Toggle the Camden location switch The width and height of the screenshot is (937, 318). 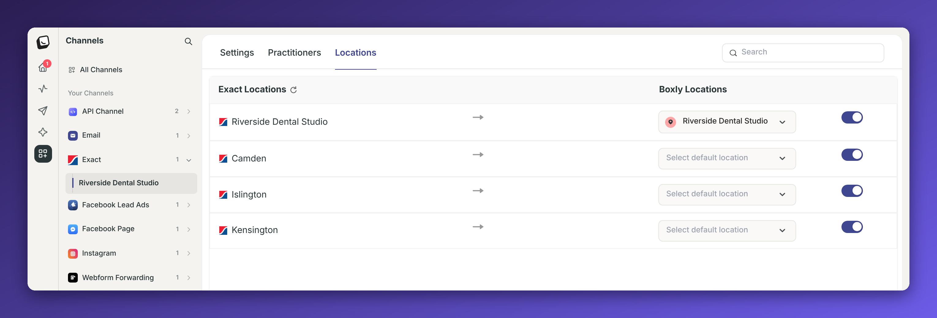tap(852, 155)
